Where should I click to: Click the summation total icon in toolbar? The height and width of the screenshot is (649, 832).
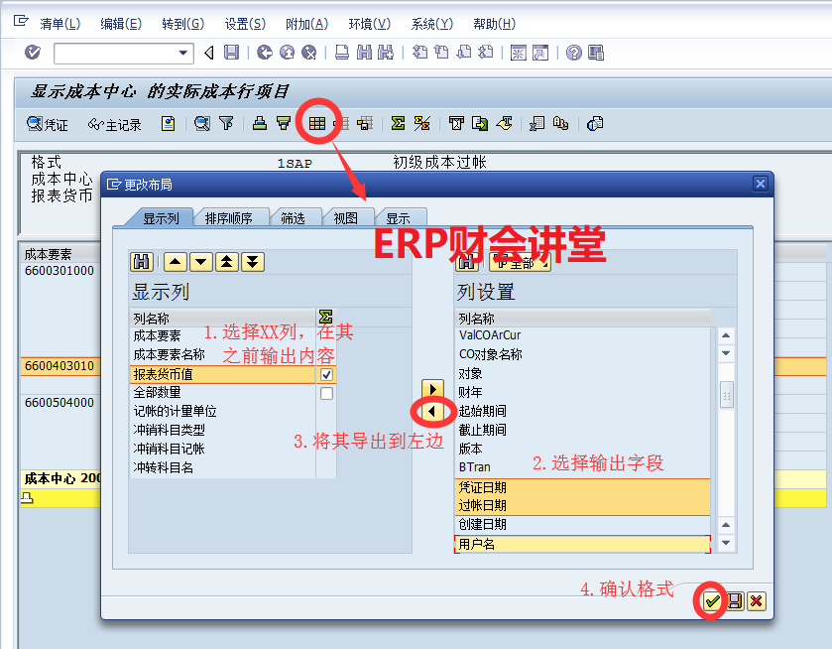(398, 124)
